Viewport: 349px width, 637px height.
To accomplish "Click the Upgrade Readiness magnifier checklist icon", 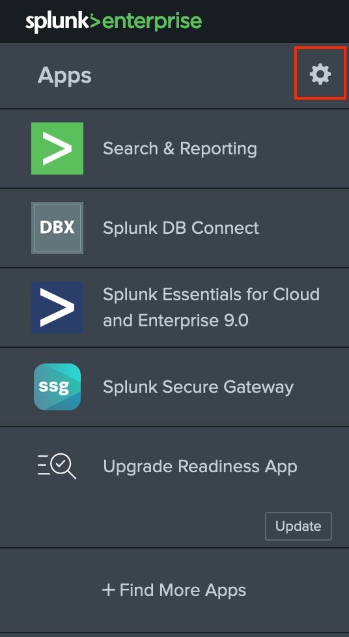I will click(x=57, y=466).
